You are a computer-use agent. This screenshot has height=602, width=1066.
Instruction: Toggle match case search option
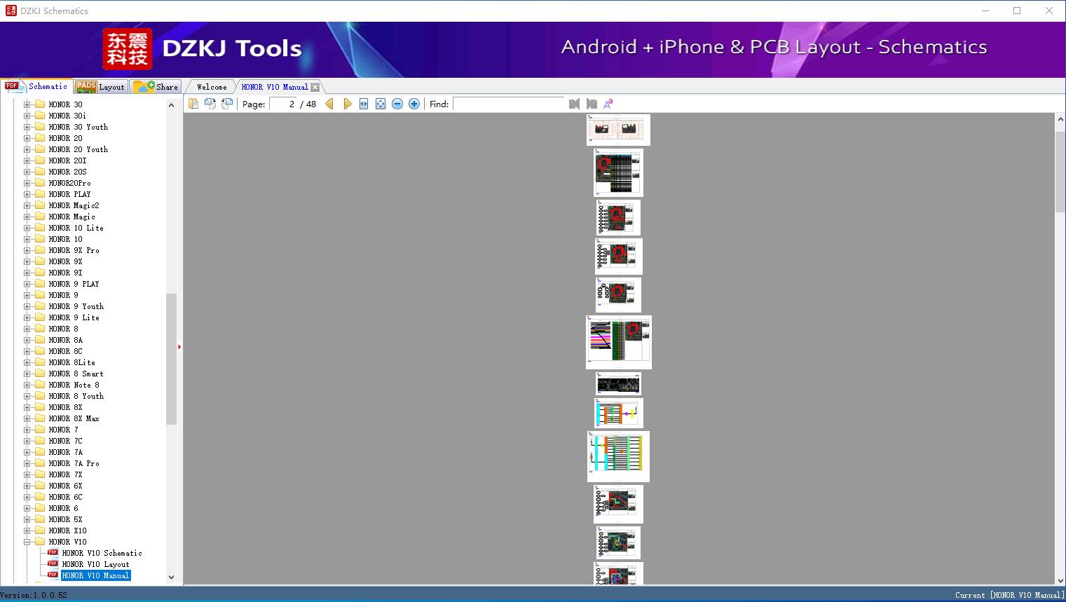(x=608, y=104)
